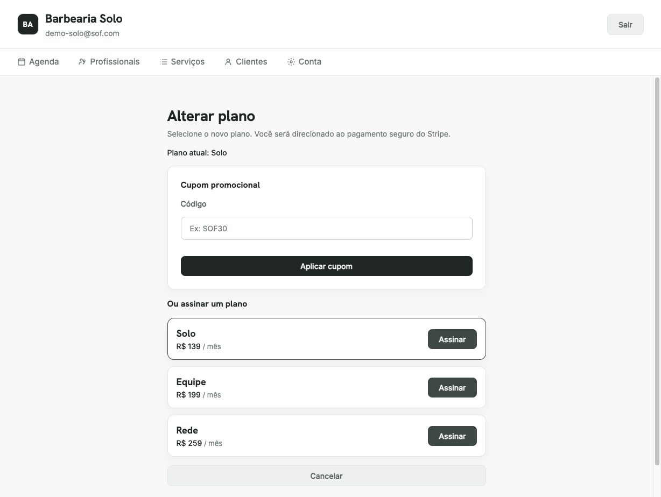Click the Stripe payment description text
661x497 pixels.
(309, 134)
